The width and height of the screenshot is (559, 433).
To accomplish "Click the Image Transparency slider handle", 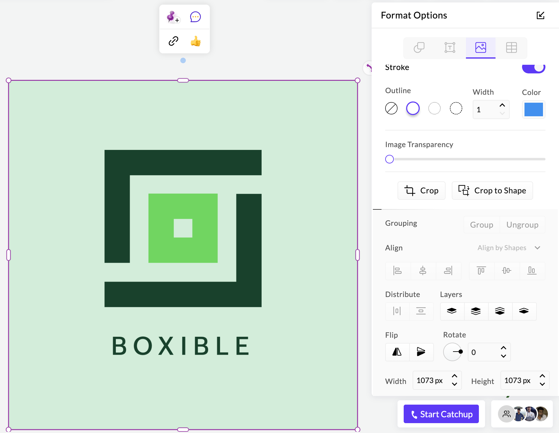I will (x=390, y=159).
